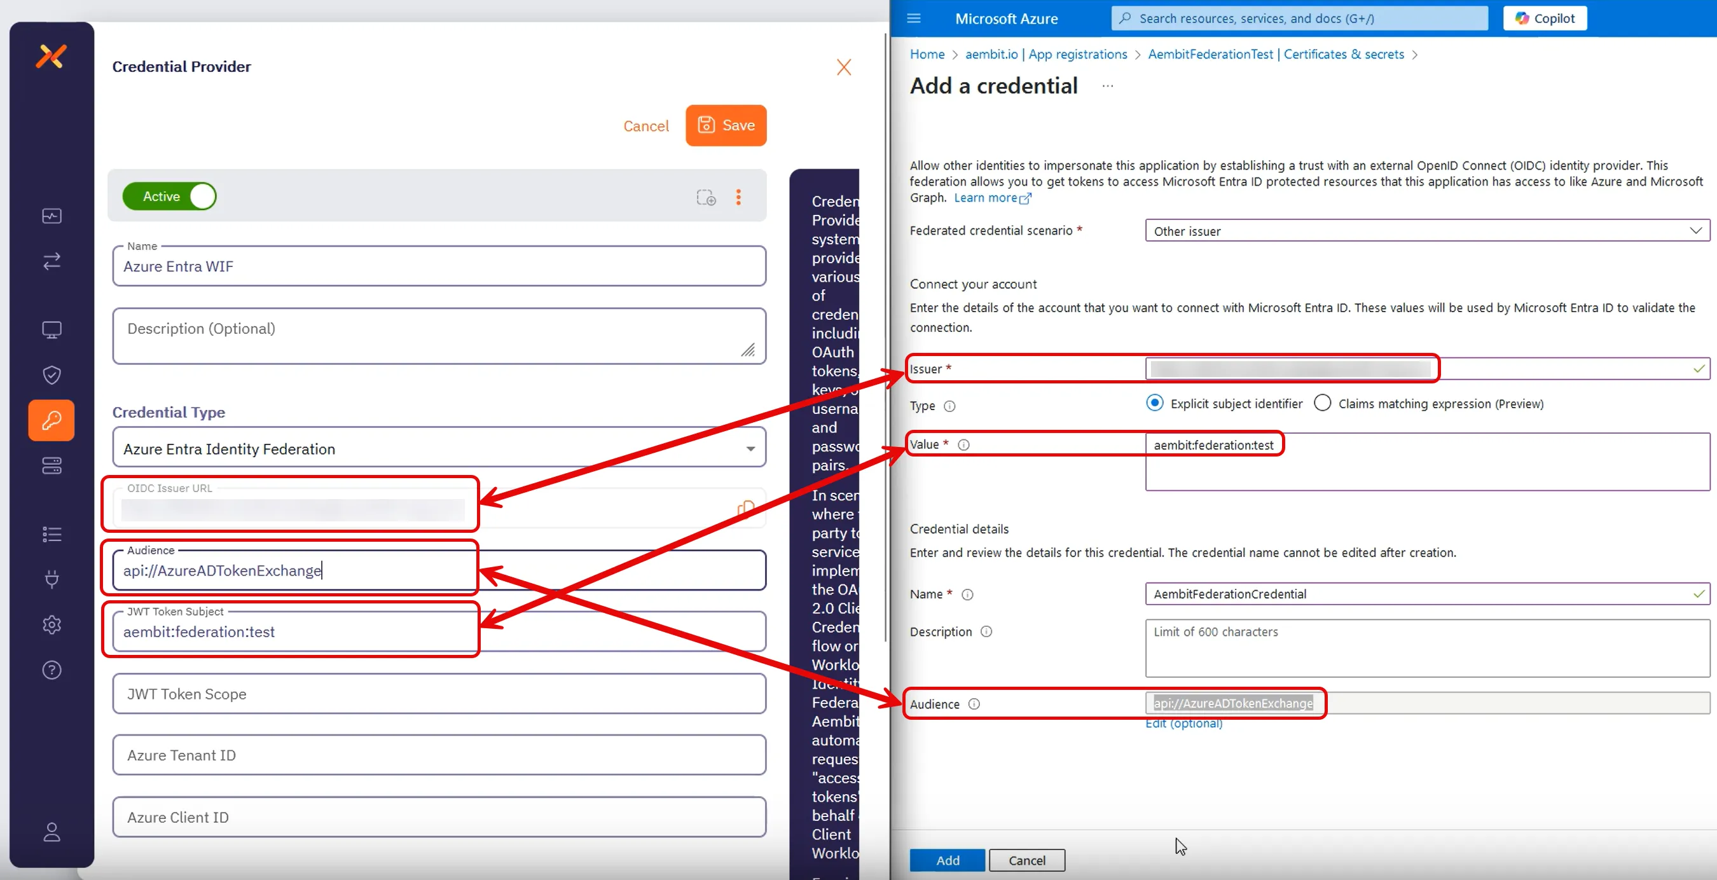The height and width of the screenshot is (880, 1717).
Task: Expand the Credential Type dropdown
Action: pyautogui.click(x=750, y=448)
